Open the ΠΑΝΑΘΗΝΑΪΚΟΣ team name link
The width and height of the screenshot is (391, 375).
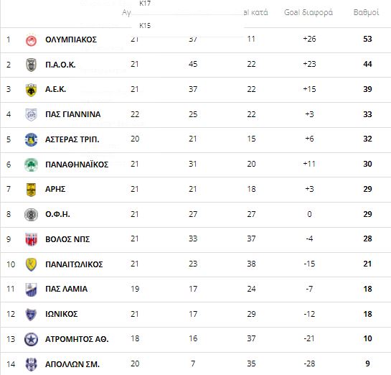[77, 165]
